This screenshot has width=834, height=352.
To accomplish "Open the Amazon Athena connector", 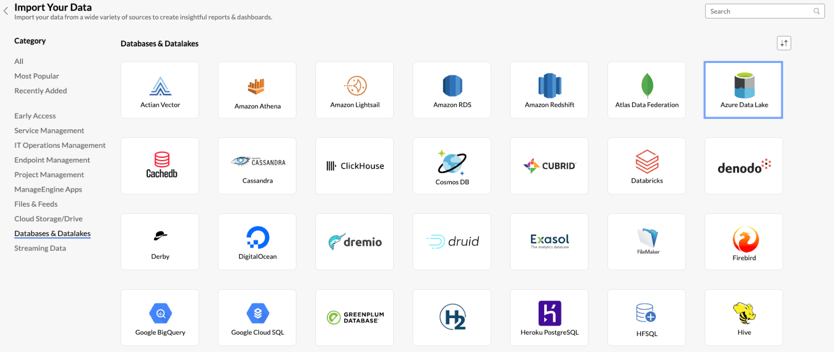I will tap(257, 90).
